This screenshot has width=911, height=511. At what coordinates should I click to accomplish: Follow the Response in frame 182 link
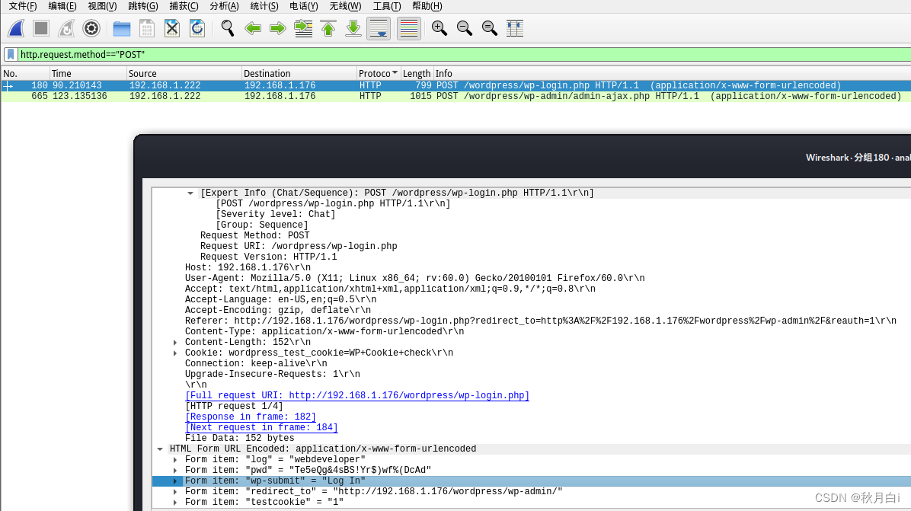251,417
